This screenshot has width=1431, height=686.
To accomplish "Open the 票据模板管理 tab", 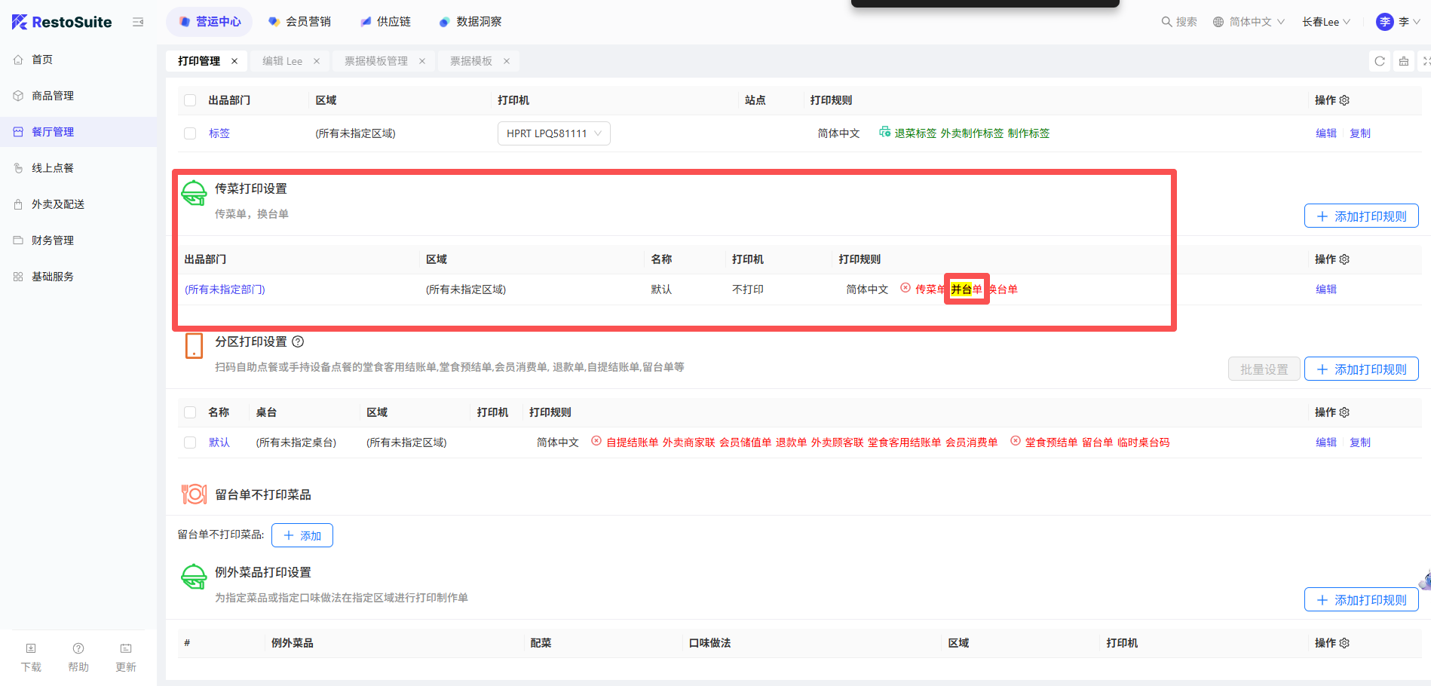I will pos(375,61).
